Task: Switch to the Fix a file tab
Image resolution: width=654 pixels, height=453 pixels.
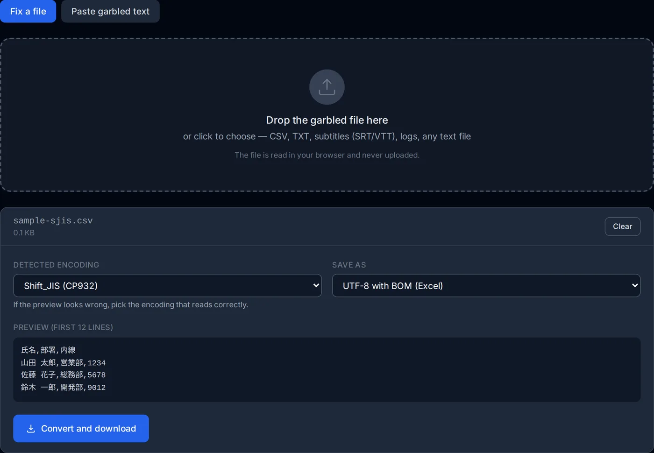Action: [28, 11]
